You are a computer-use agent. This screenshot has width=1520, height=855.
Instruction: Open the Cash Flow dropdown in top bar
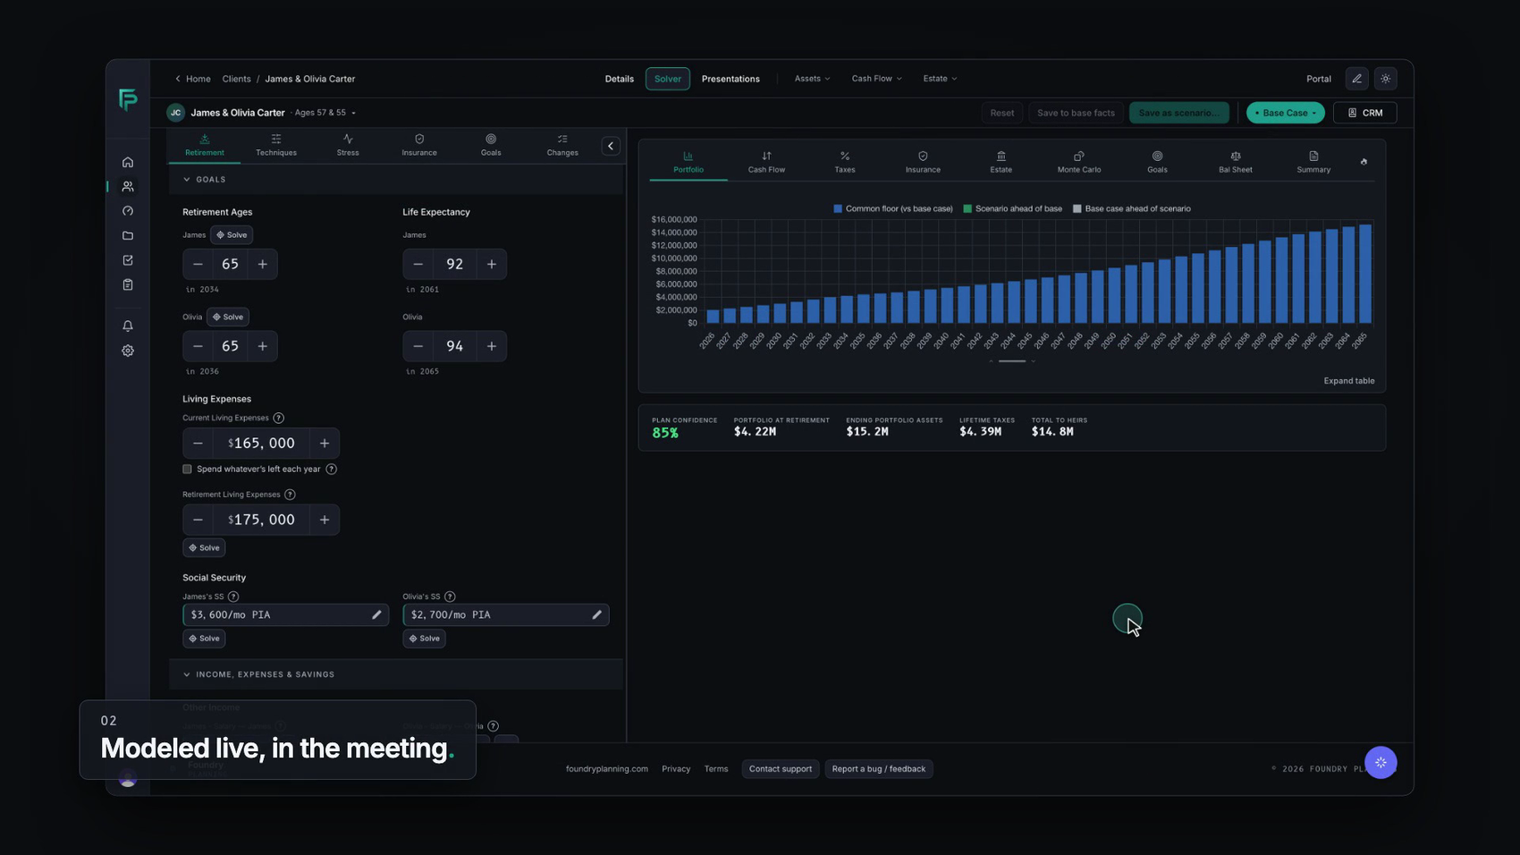[876, 79]
